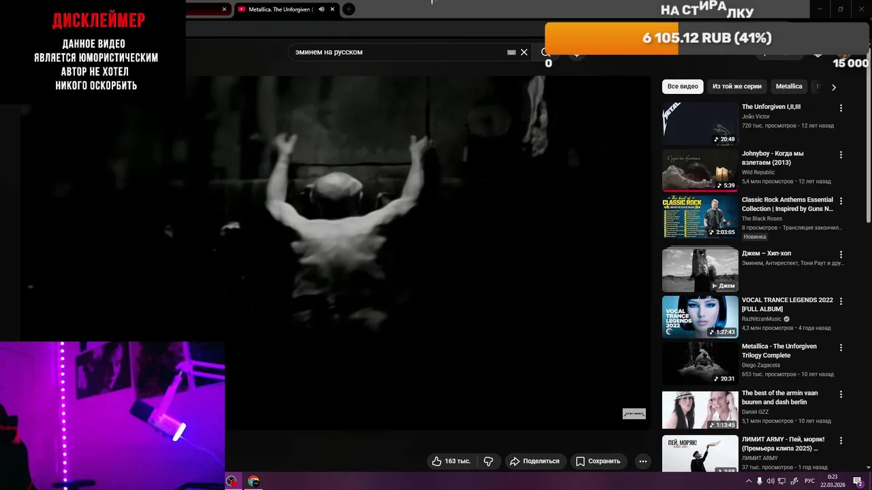Open channel name 'Wild Republic'
The width and height of the screenshot is (872, 490).
(758, 172)
